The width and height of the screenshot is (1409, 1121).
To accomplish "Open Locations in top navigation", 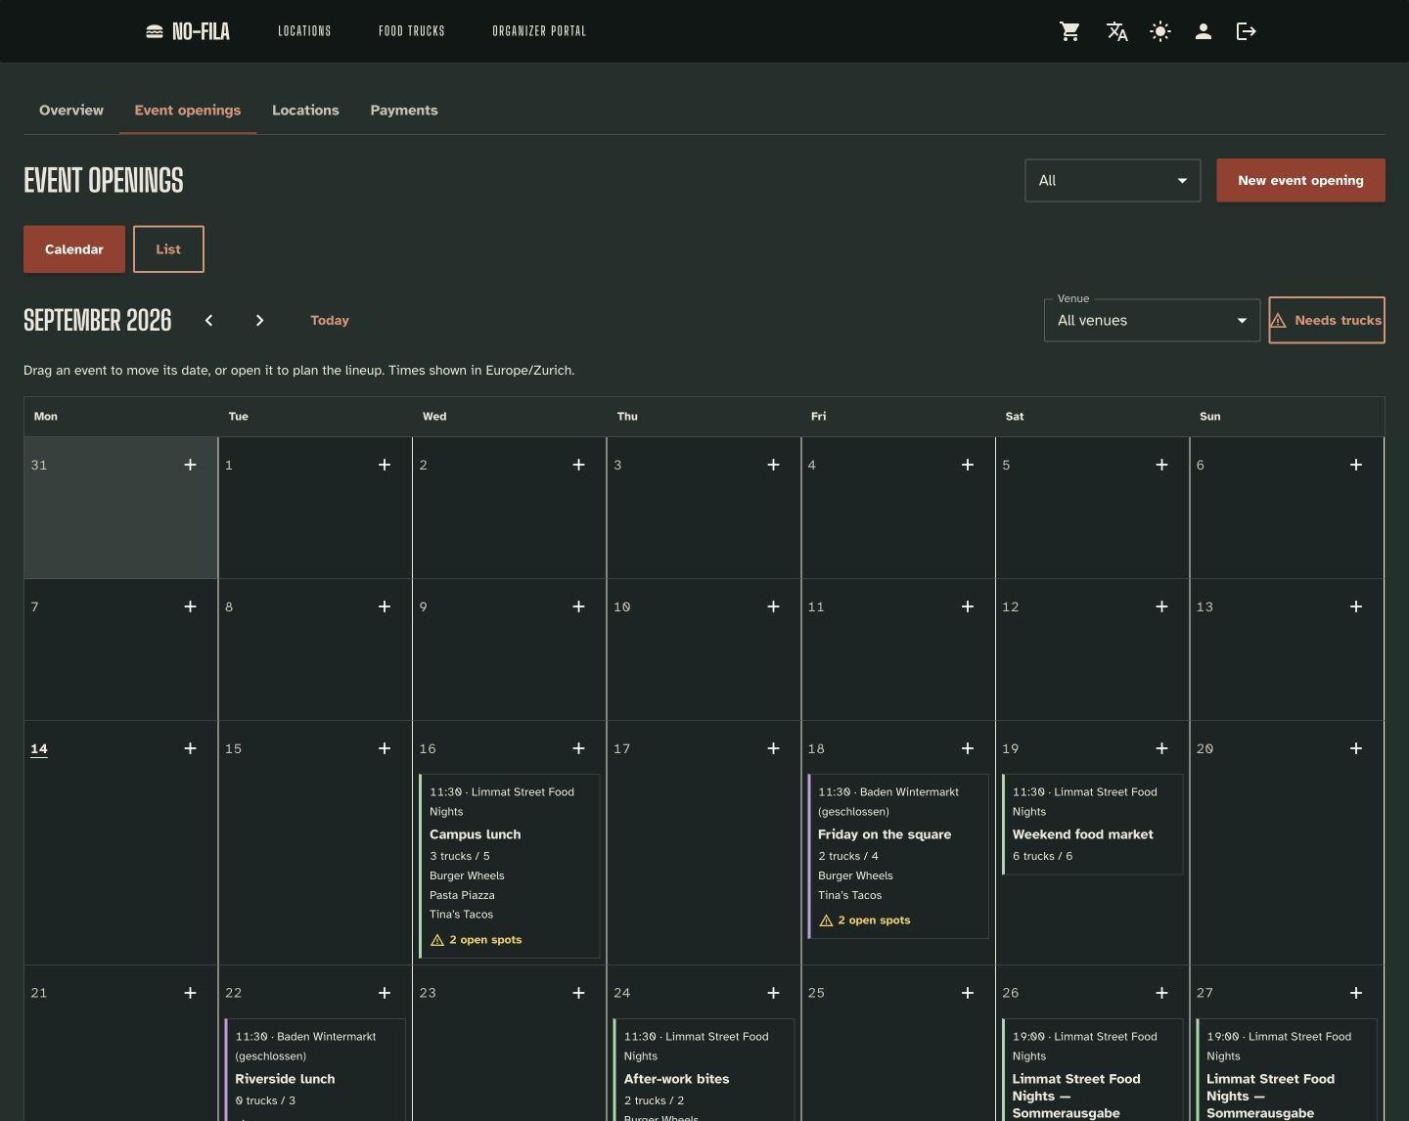I will tap(304, 31).
